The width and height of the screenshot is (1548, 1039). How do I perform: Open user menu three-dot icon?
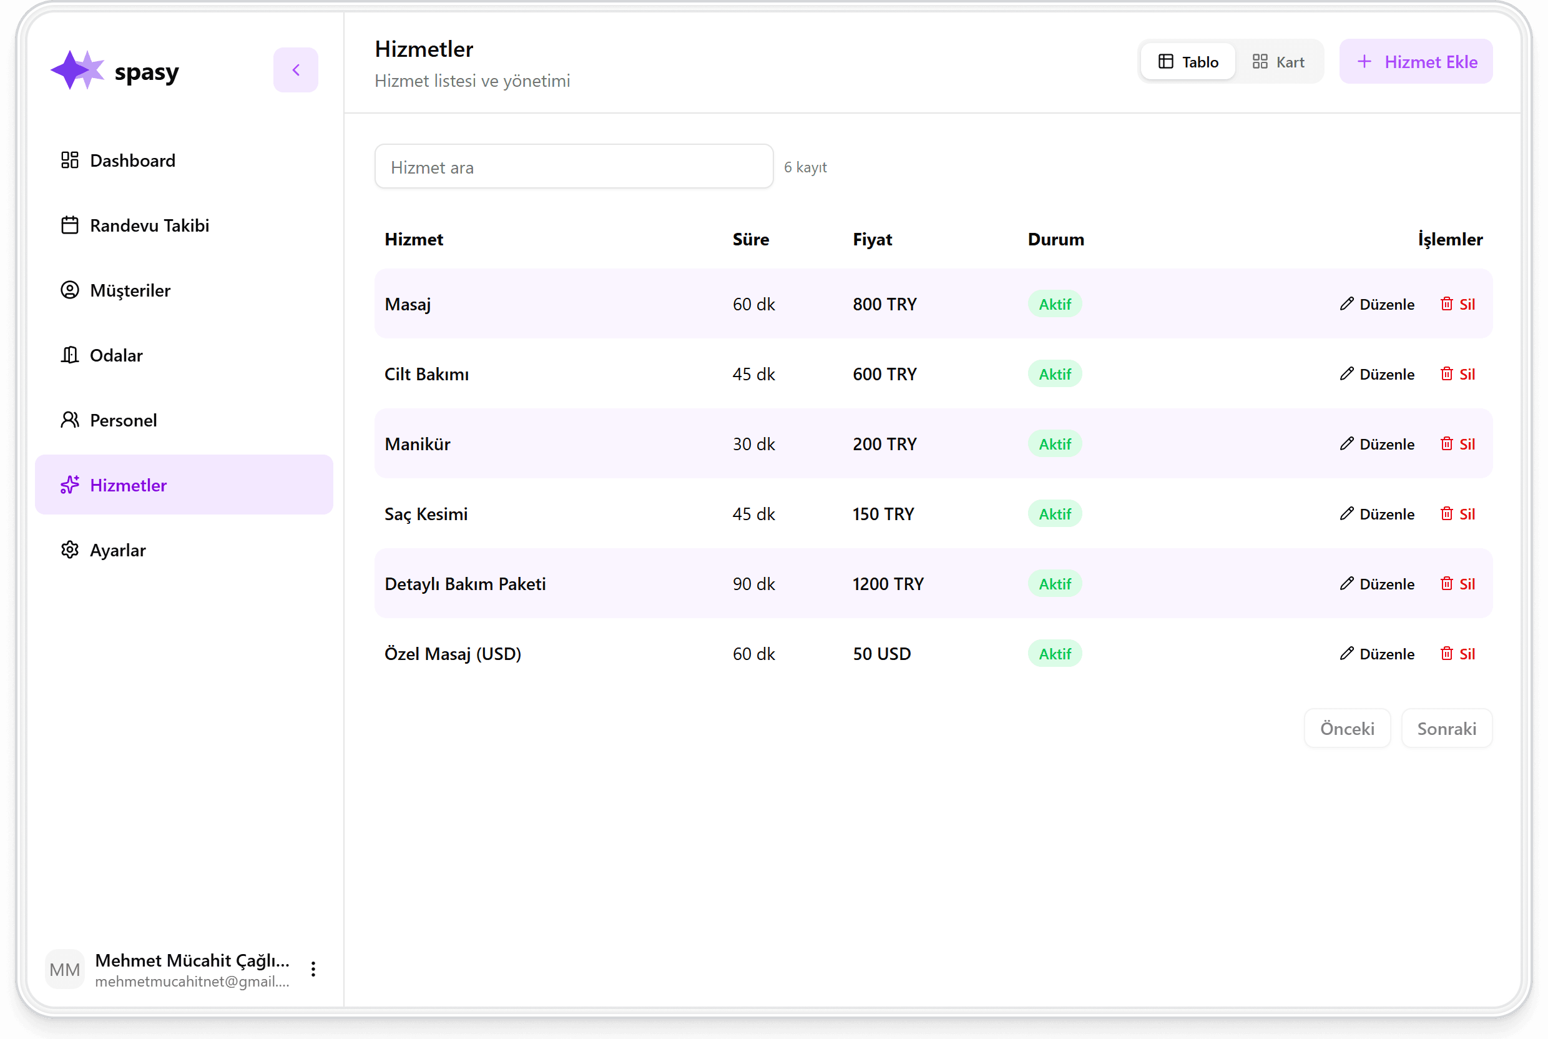[313, 970]
